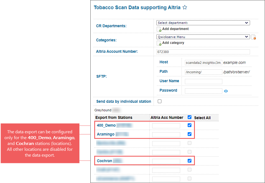Click Altria Acc Number field for 400_Demo
265x183 pixels.
tap(166, 126)
